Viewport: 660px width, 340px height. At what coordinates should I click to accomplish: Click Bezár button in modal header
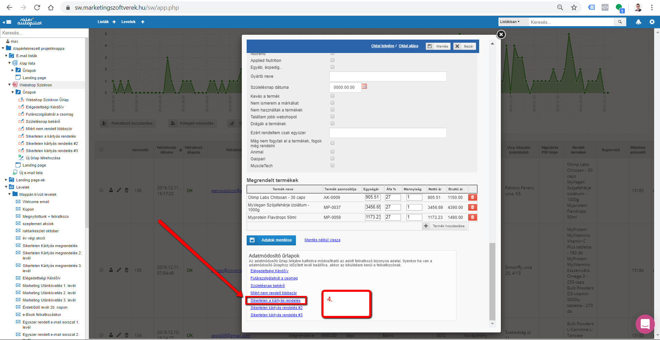coord(465,46)
